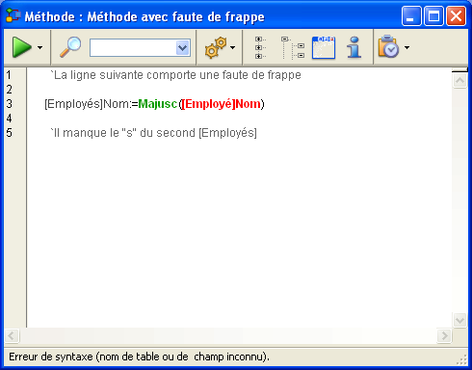Open the blue information icon
Image resolution: width=472 pixels, height=370 pixels.
354,47
